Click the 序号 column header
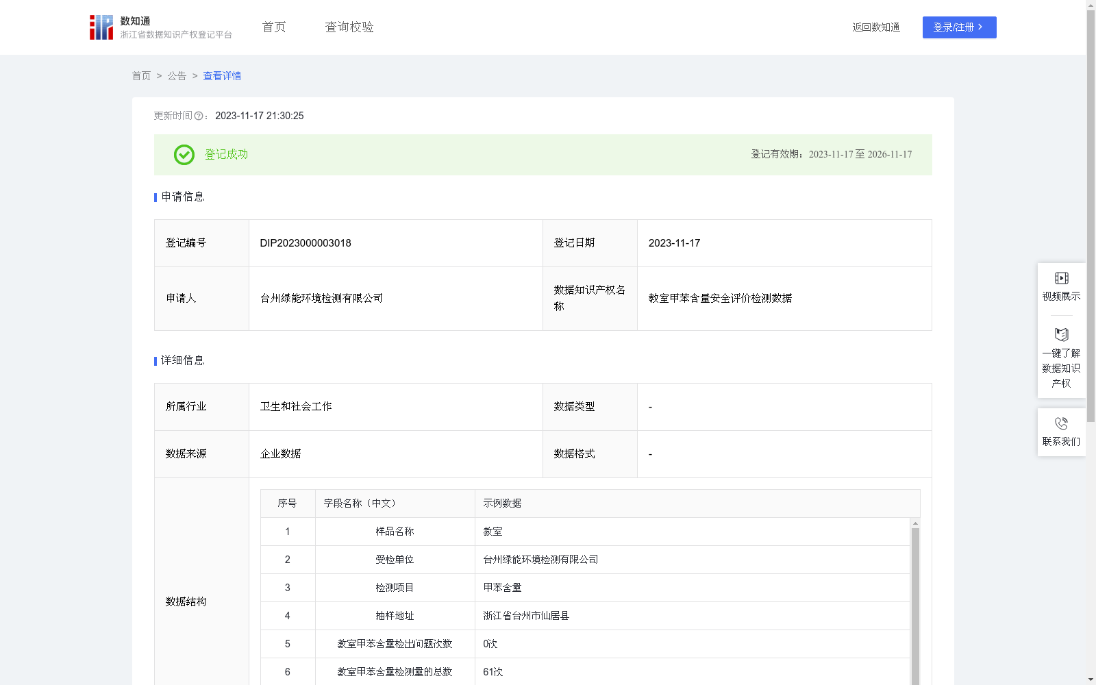The width and height of the screenshot is (1096, 685). pyautogui.click(x=287, y=503)
